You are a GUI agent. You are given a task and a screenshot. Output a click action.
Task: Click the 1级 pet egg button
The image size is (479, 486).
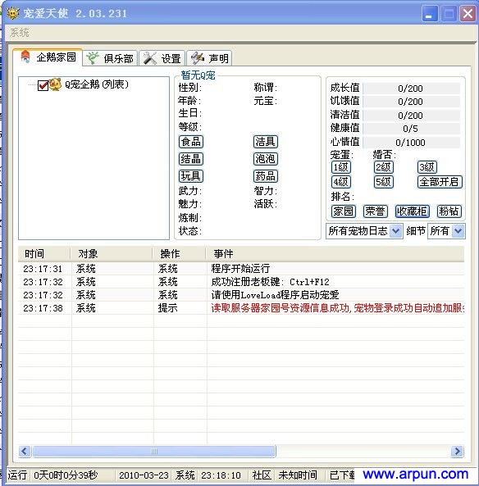[341, 167]
